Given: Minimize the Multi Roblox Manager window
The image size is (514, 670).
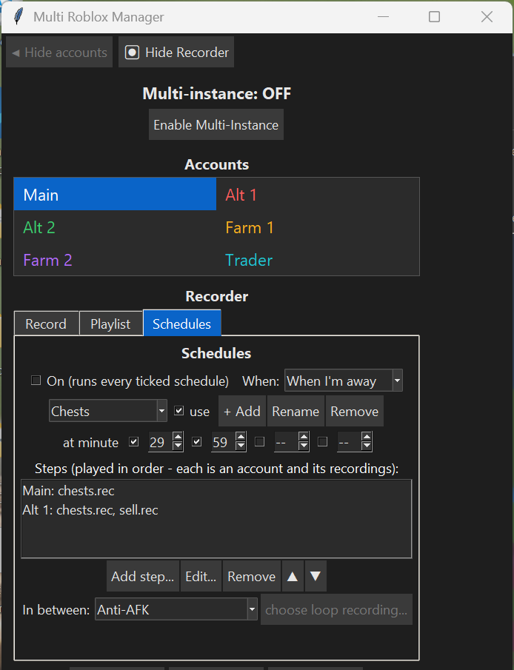Looking at the screenshot, I should click(x=383, y=17).
